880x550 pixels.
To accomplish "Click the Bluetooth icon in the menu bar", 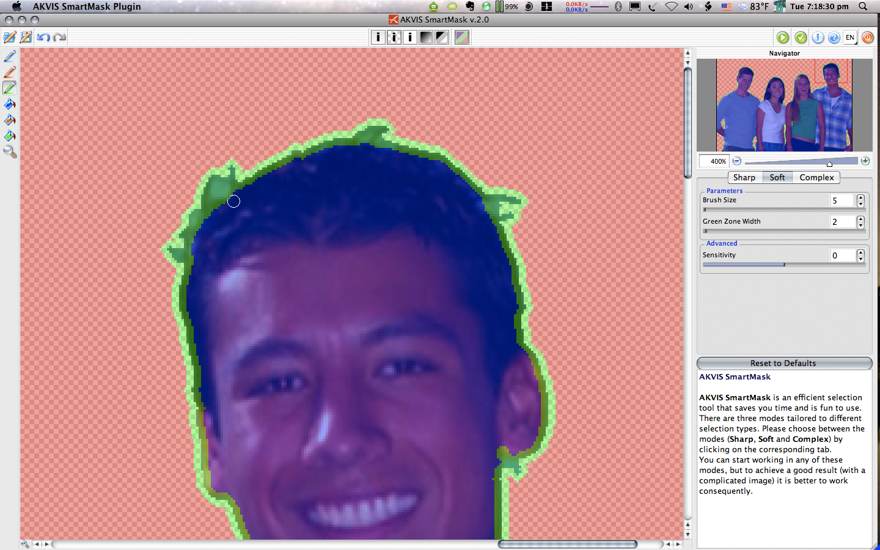I will tap(618, 6).
